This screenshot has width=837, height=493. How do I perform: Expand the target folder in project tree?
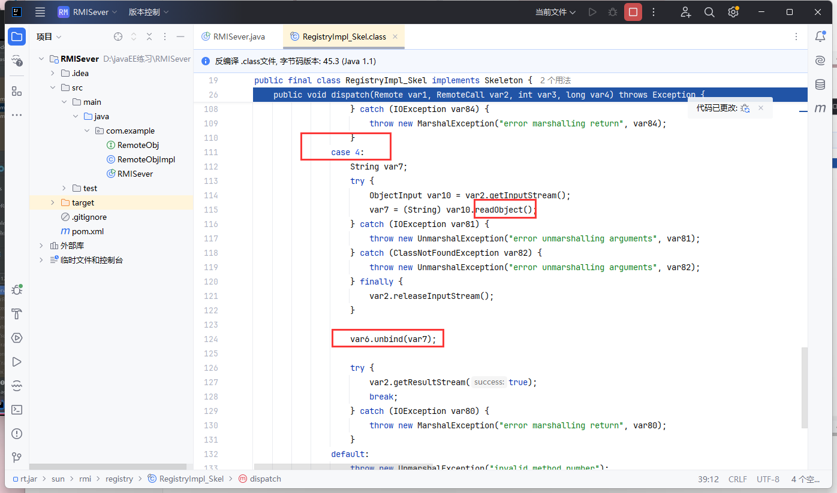[52, 202]
